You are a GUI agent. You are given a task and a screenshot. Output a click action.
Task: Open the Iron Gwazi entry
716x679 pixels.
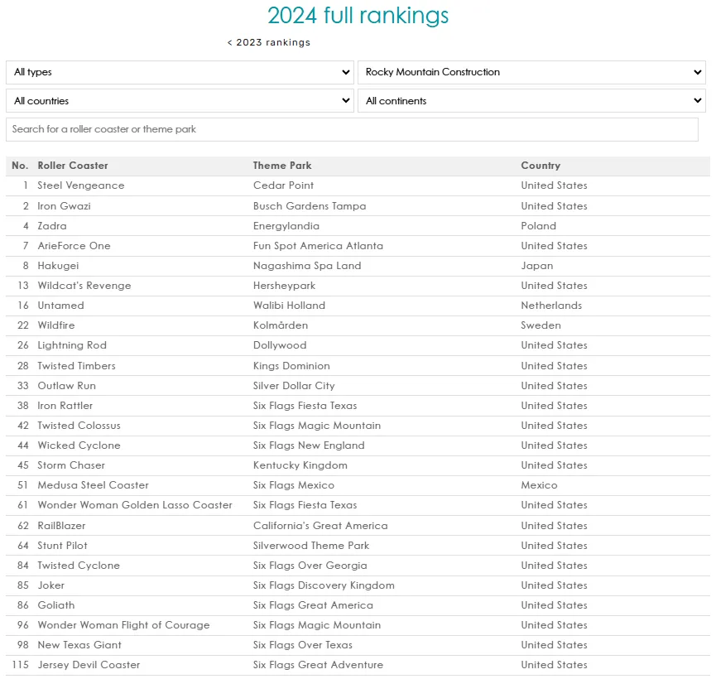[62, 205]
